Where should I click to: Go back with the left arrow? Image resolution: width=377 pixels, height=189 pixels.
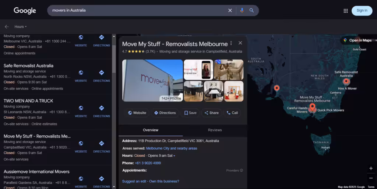click(7, 26)
